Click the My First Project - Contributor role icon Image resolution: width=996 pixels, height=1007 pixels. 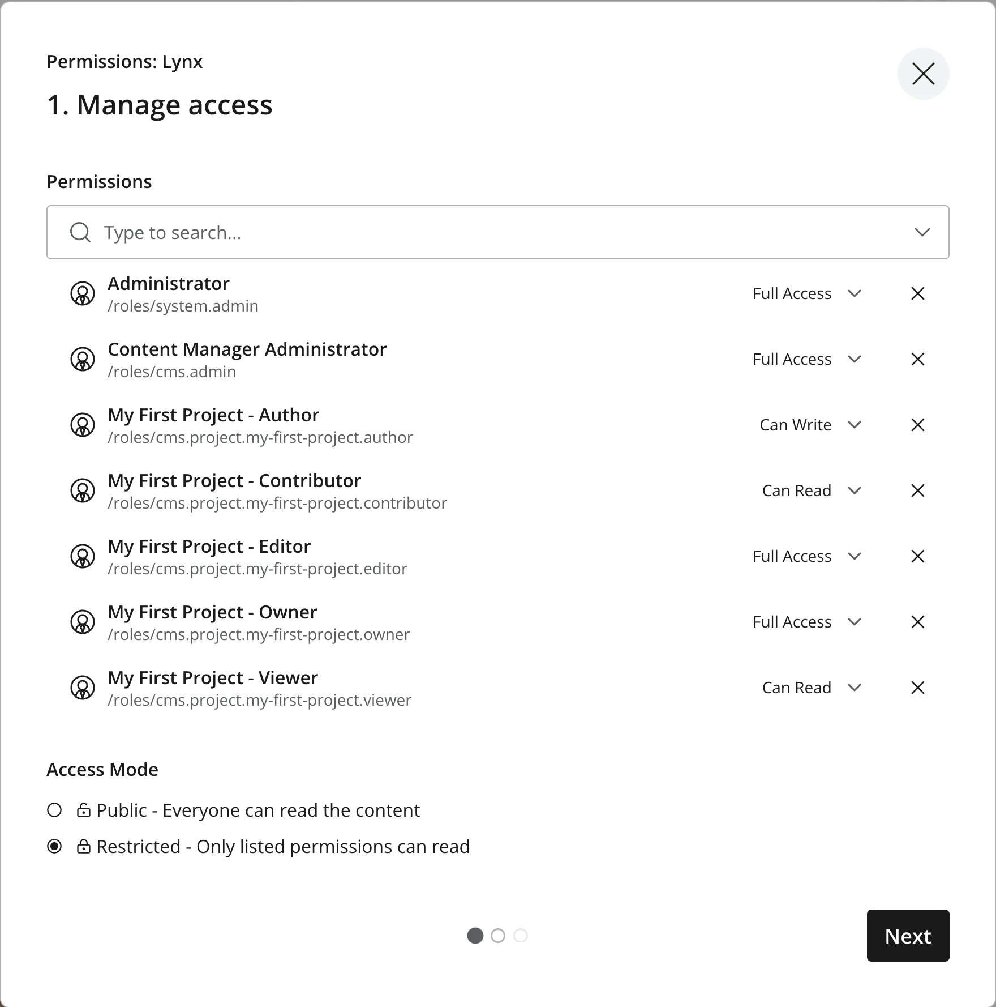point(83,490)
